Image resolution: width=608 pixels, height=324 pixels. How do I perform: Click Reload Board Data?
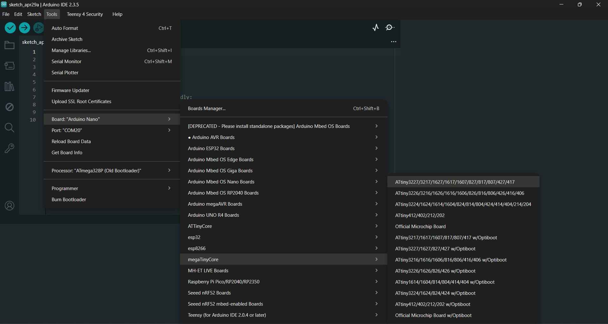112,142
